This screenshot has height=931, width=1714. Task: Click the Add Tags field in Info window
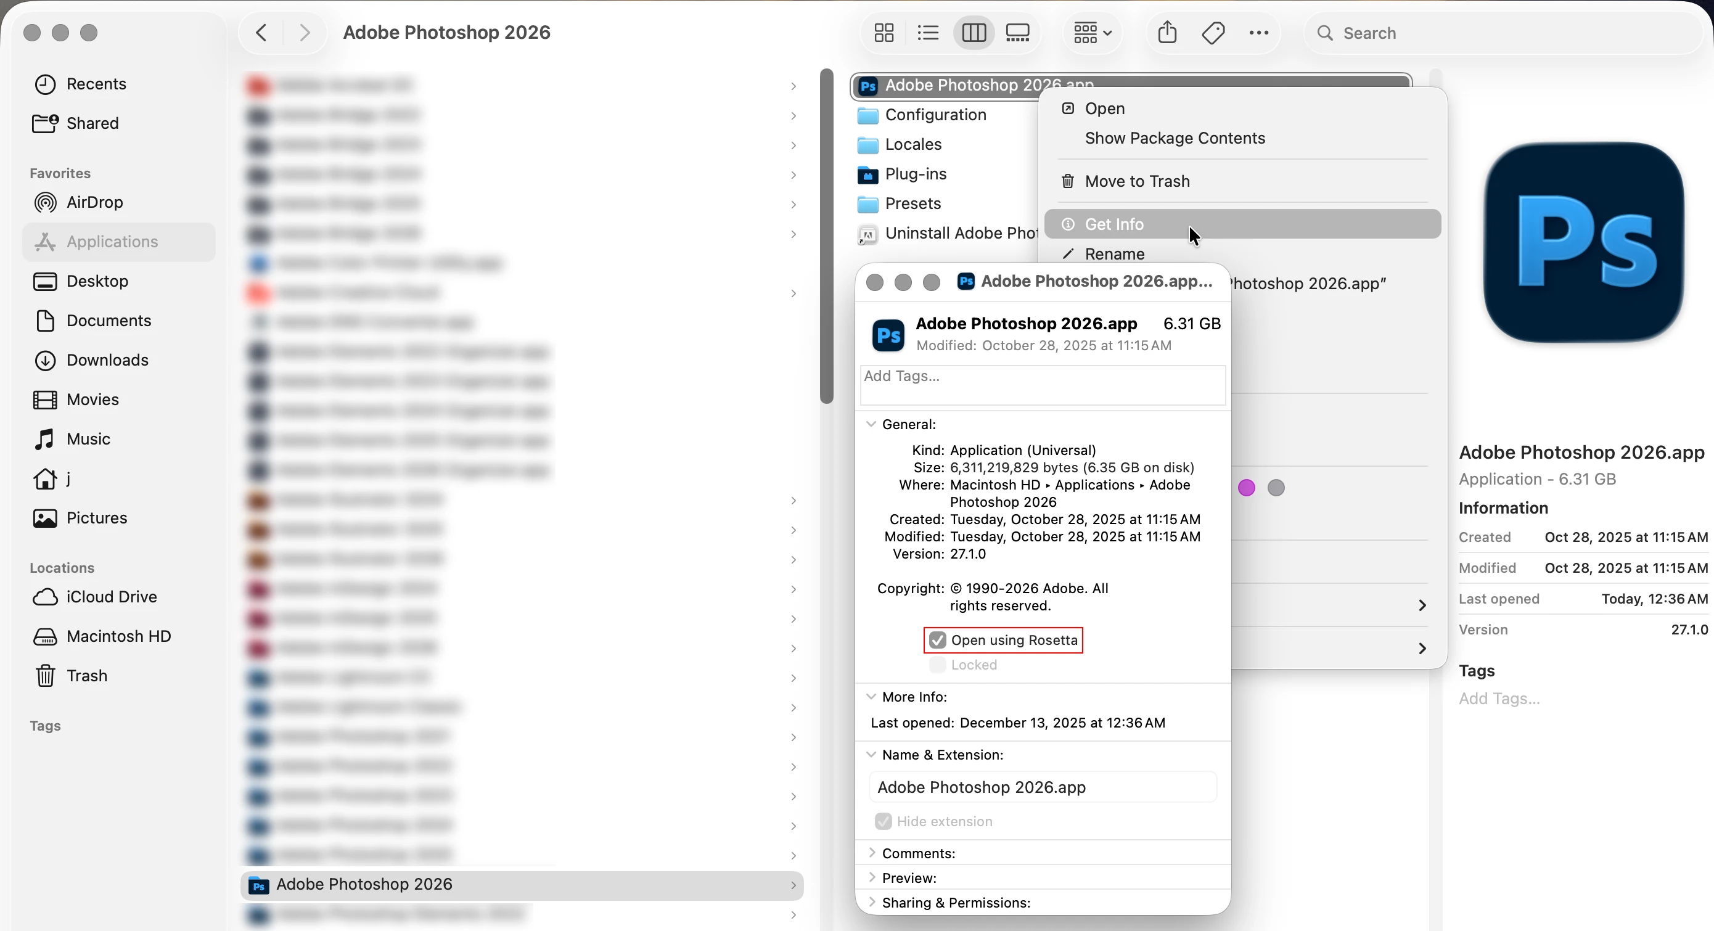[1043, 385]
